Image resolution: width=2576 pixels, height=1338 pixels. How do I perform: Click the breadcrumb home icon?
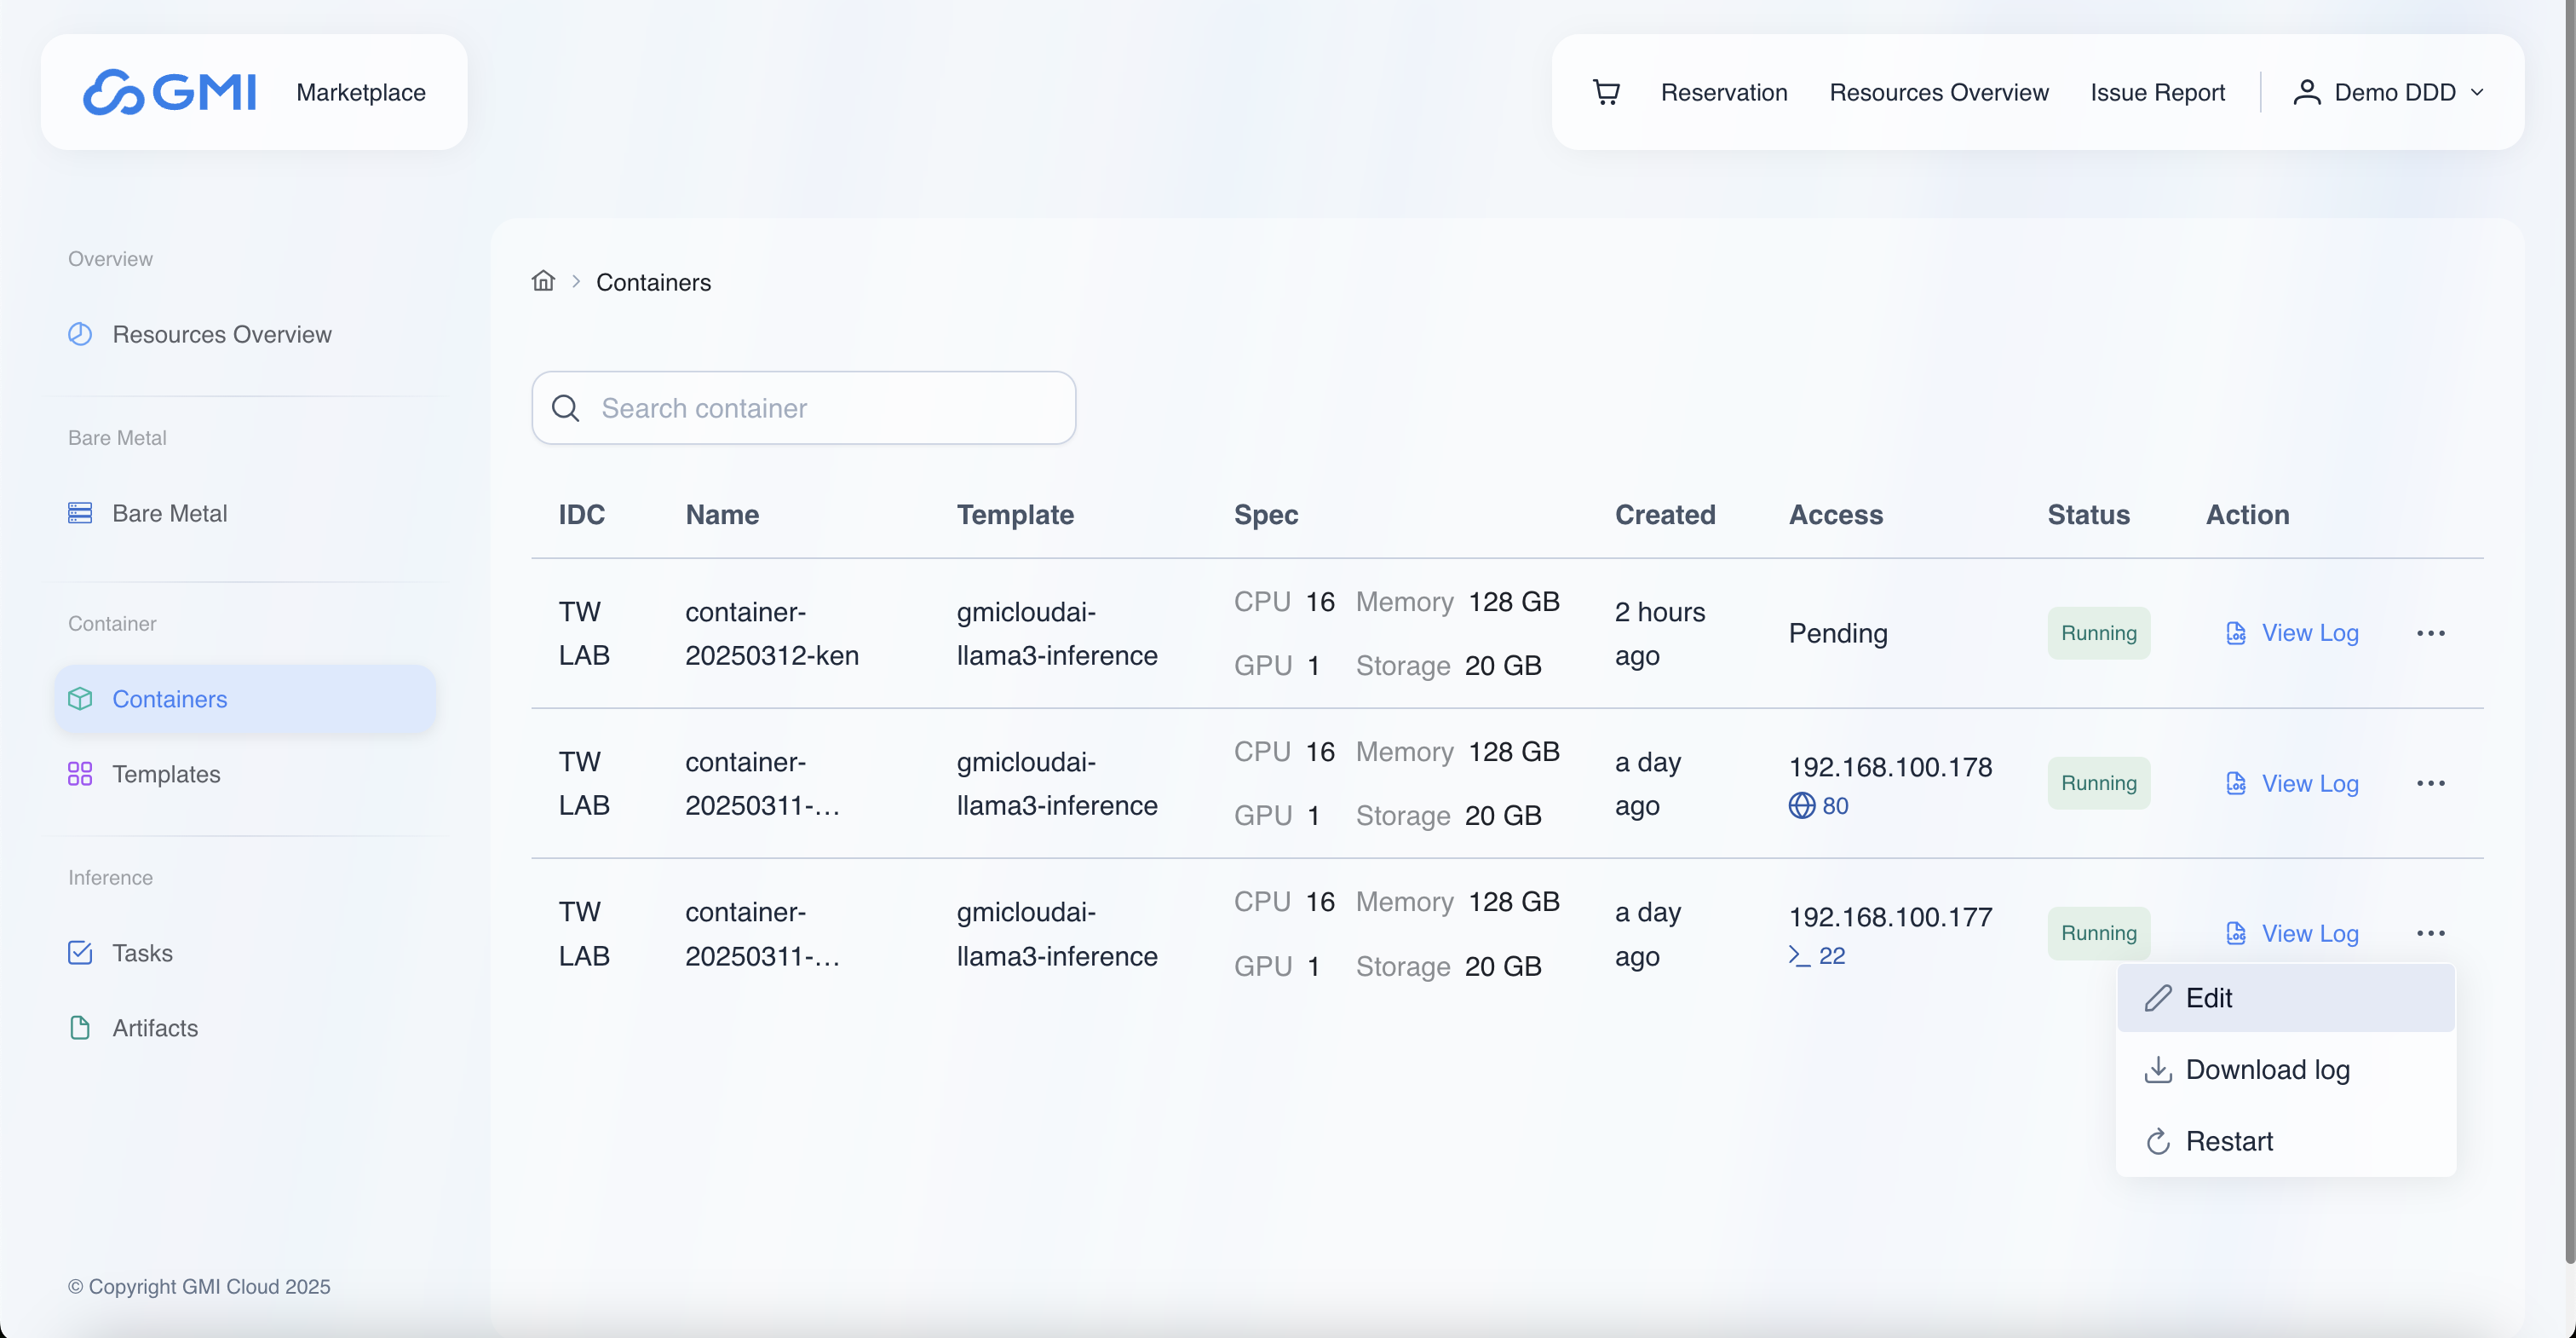[x=543, y=280]
